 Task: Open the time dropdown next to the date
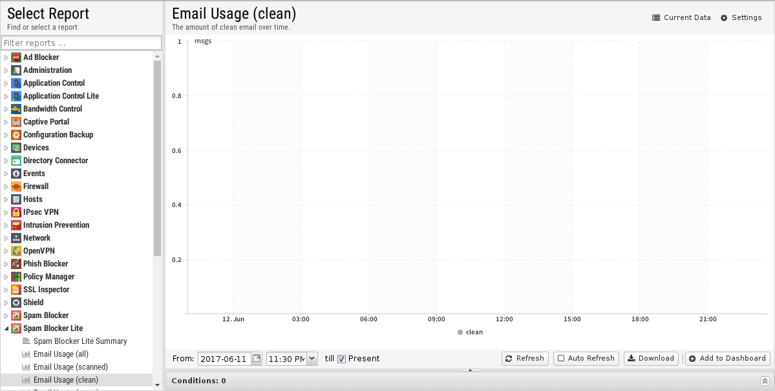pyautogui.click(x=312, y=359)
